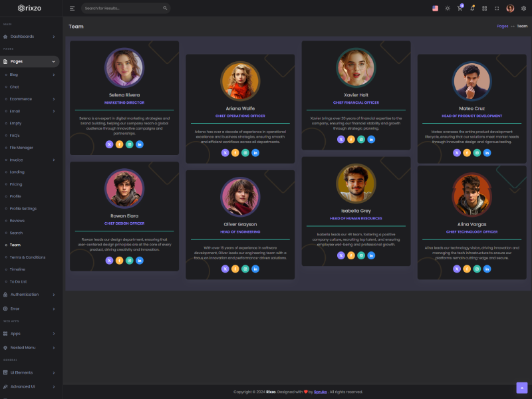Expand the Authentication sidebar menu
532x399 pixels.
point(30,294)
